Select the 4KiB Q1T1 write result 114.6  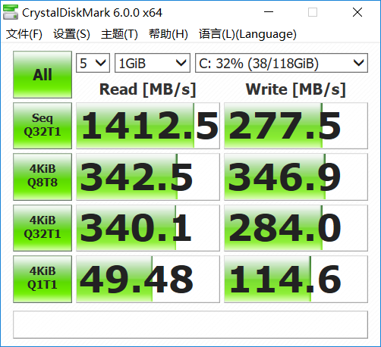click(296, 279)
